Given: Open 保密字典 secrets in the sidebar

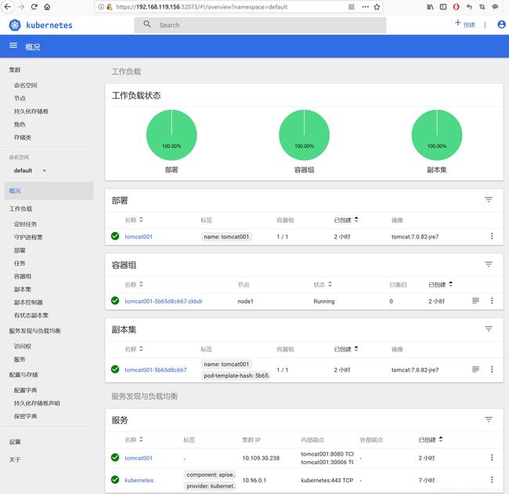Looking at the screenshot, I should (25, 416).
